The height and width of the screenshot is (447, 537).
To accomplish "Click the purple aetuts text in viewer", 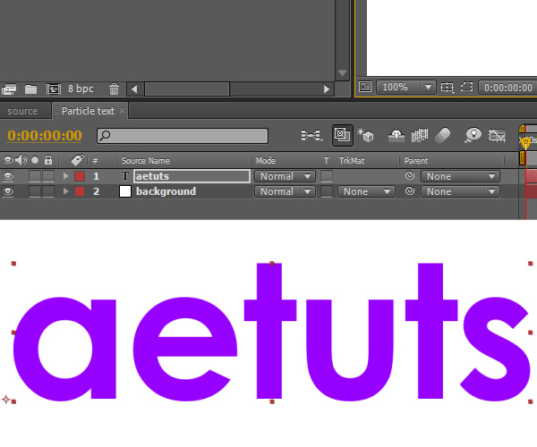I will 271,332.
